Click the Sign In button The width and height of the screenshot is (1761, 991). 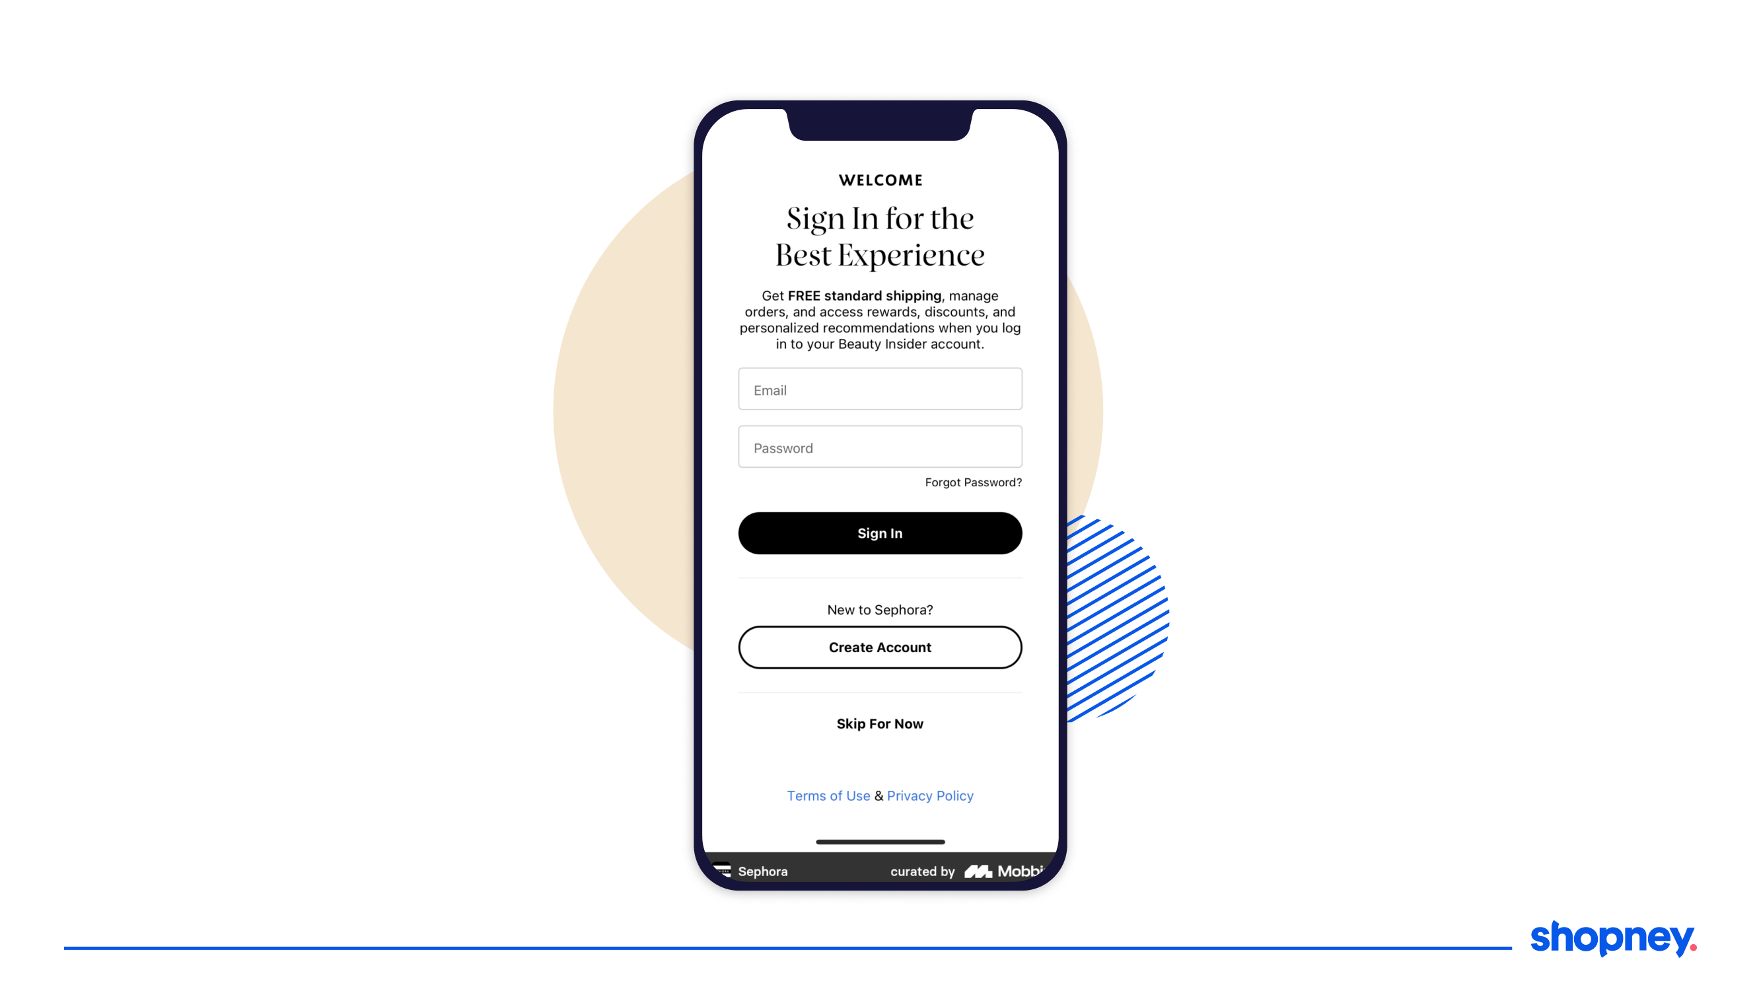[880, 532]
